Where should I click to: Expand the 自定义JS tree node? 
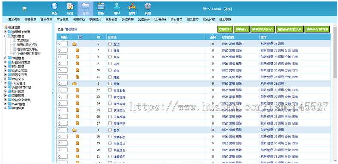coord(6,79)
